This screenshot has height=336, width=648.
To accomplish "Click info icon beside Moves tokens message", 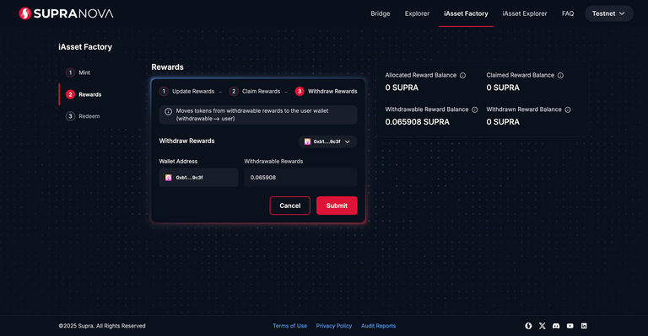I will pos(168,111).
